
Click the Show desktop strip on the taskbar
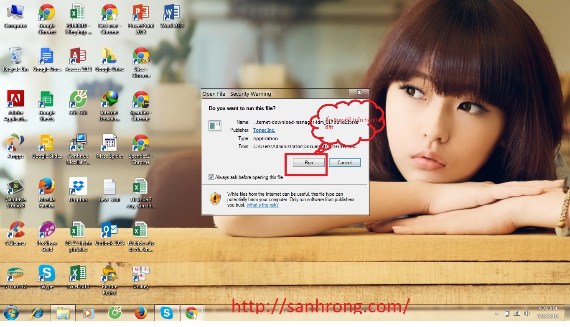pyautogui.click(x=567, y=313)
